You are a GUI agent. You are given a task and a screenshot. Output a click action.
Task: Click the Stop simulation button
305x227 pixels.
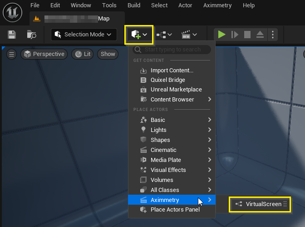247,35
